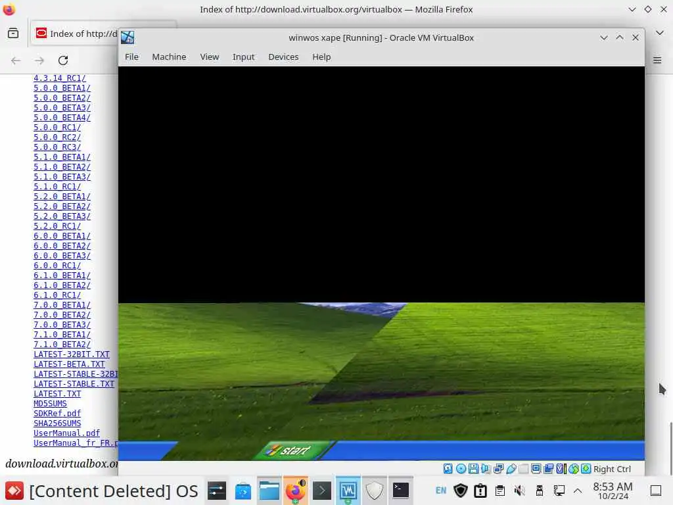Screen dimensions: 673x505
Task: Switch to Firefox via its taskbar icon
Action: pyautogui.click(x=296, y=491)
